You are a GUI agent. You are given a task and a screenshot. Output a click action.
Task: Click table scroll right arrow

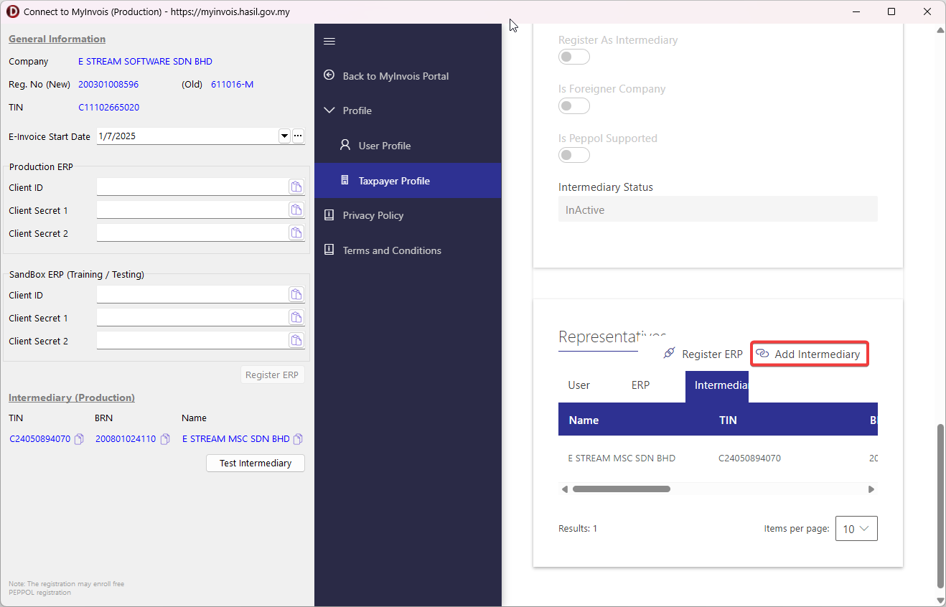[x=871, y=489]
